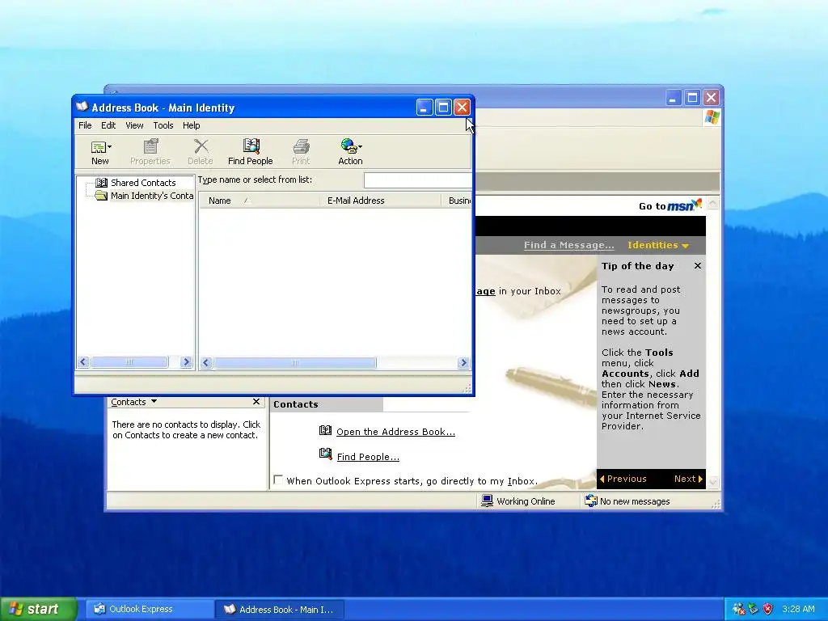
Task: Click the Start button
Action: pyautogui.click(x=39, y=609)
